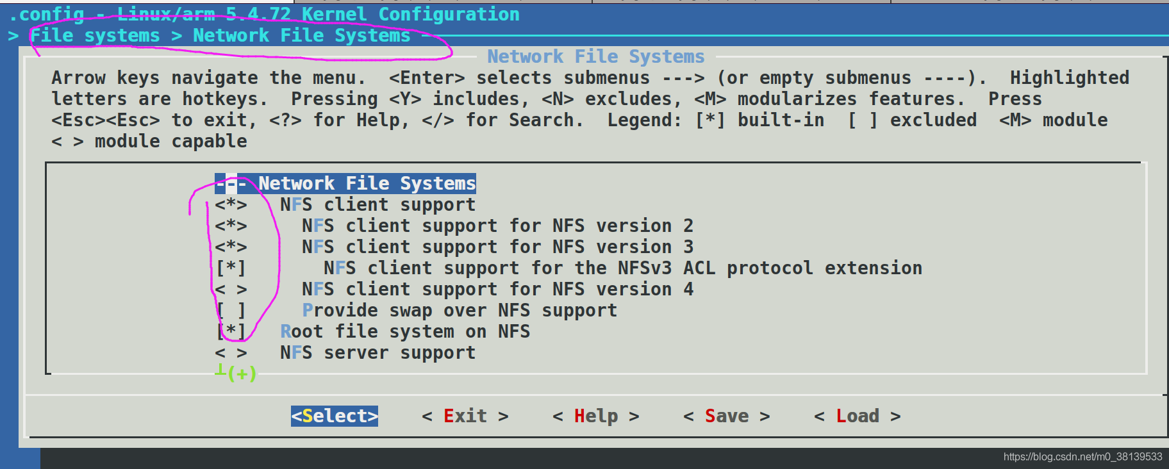This screenshot has height=469, width=1169.
Task: Toggle the Root file system on NFS checkbox
Action: (x=231, y=332)
